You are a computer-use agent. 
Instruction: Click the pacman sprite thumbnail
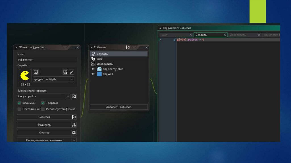click(x=25, y=76)
